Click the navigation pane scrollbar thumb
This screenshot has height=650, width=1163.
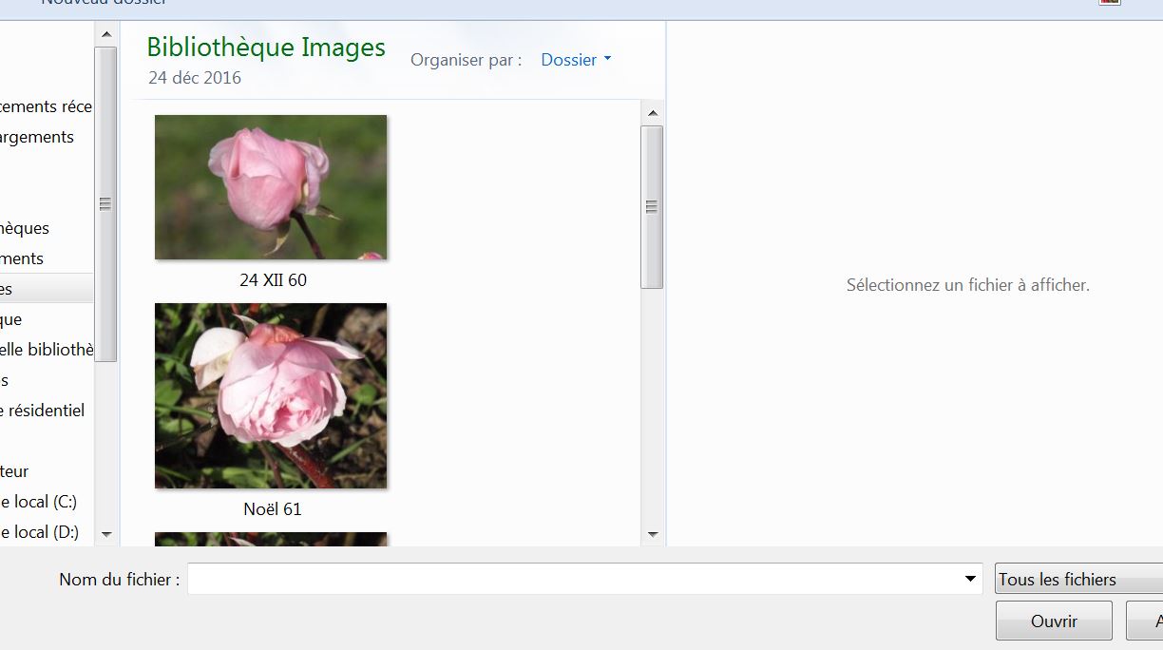click(105, 203)
